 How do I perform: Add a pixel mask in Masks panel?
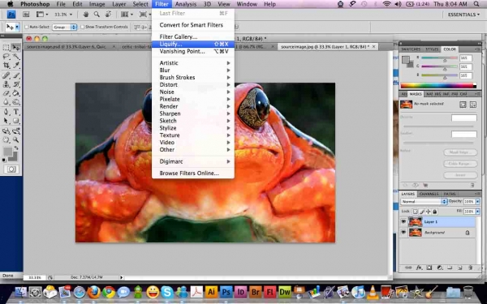463,105
